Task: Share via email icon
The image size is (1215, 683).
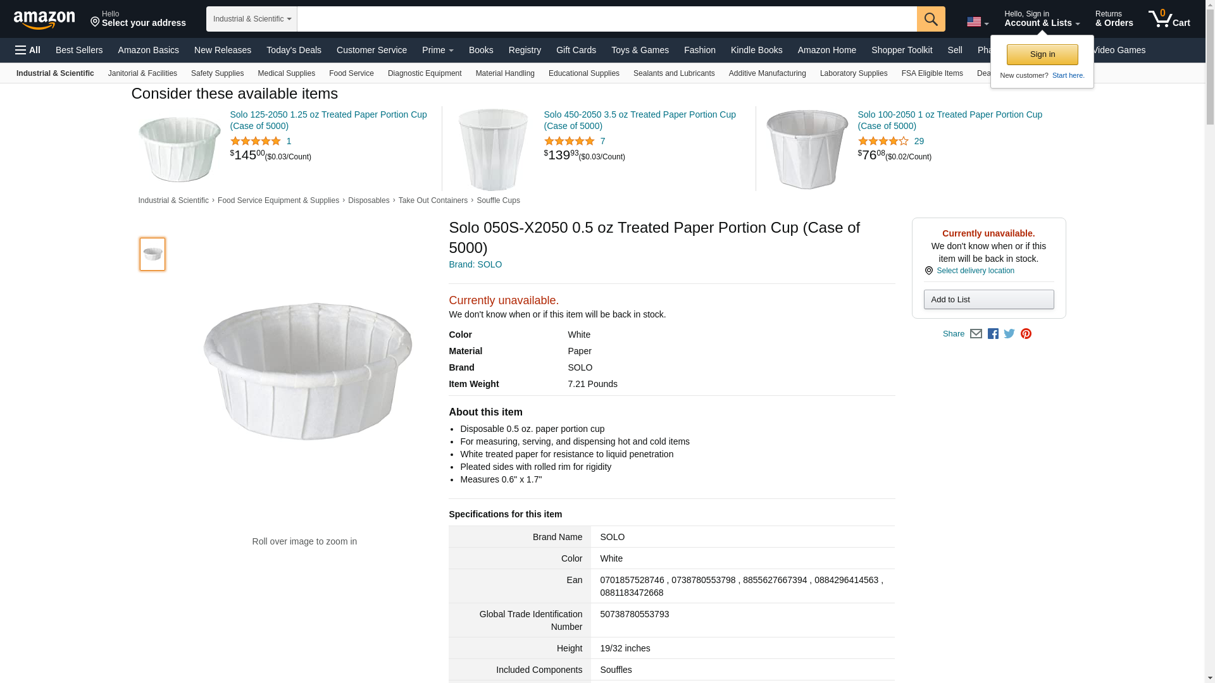Action: (x=976, y=334)
